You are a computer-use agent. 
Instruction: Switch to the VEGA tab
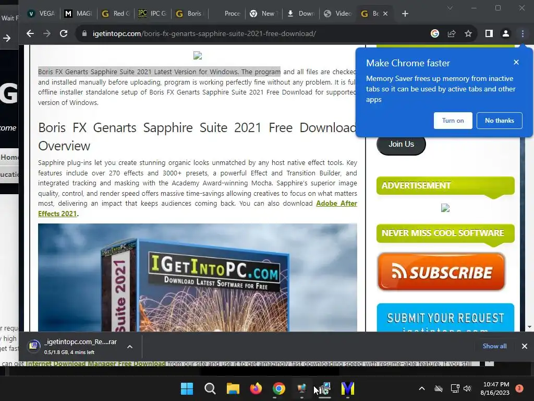[42, 14]
